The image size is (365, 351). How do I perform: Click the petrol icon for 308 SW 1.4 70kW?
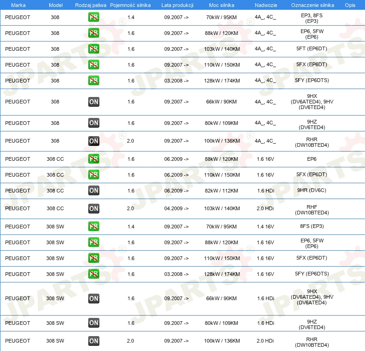point(93,227)
